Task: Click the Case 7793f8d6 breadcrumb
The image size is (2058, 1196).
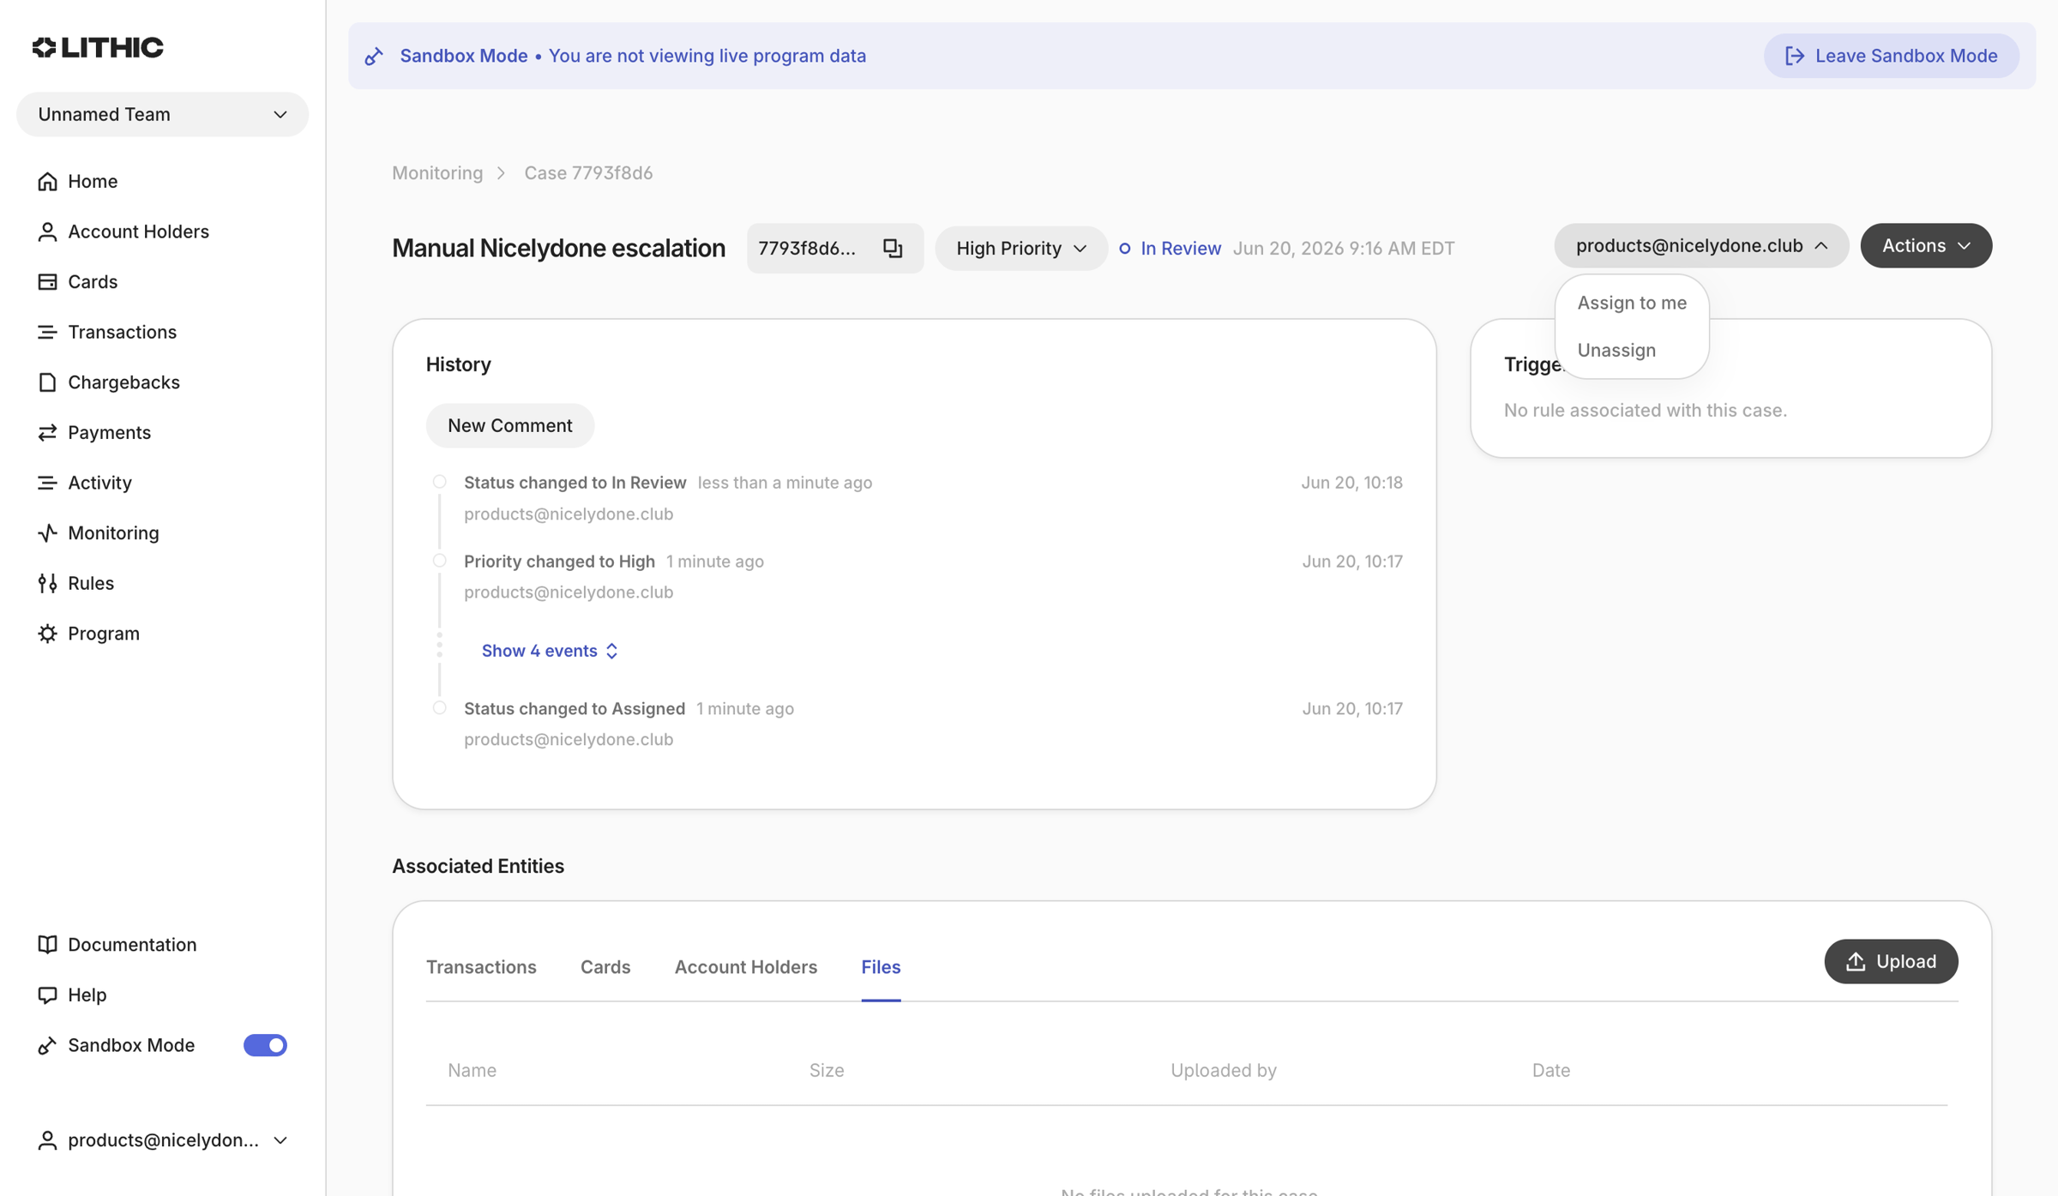Action: click(588, 172)
